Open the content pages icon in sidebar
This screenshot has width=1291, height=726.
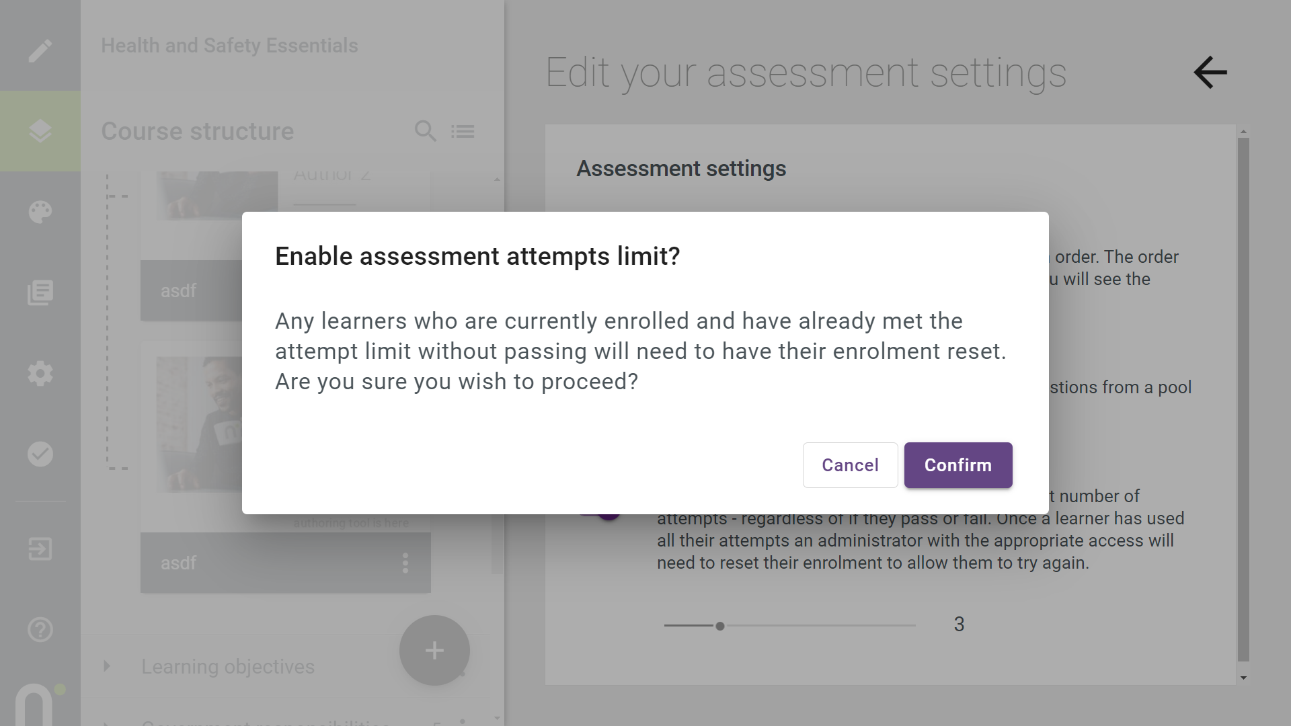40,292
